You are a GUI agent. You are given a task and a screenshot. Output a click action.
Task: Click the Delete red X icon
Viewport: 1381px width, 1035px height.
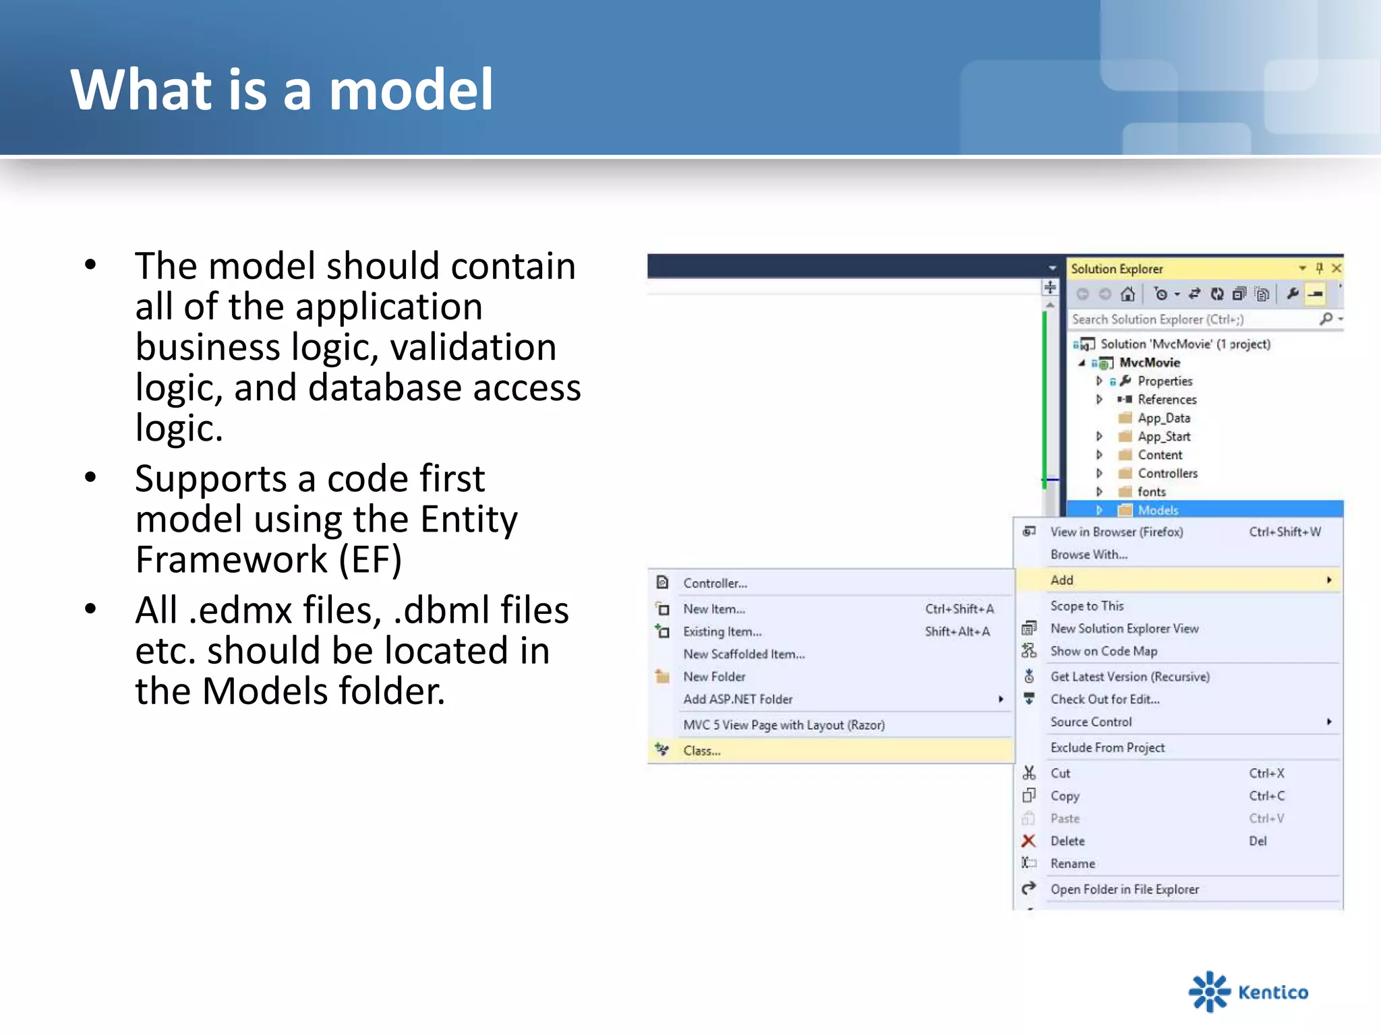point(1028,841)
